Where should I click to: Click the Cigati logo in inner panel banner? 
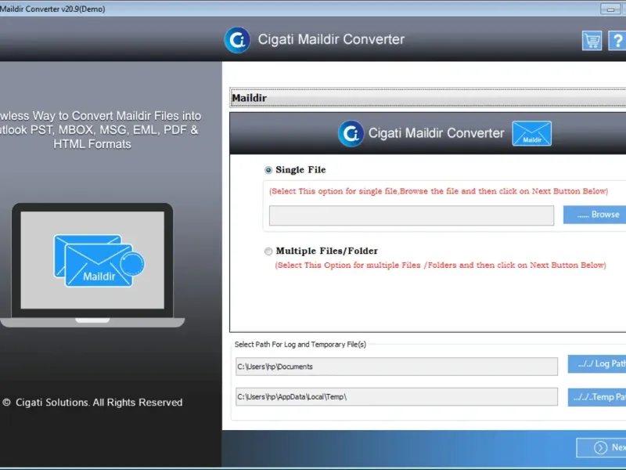(351, 133)
